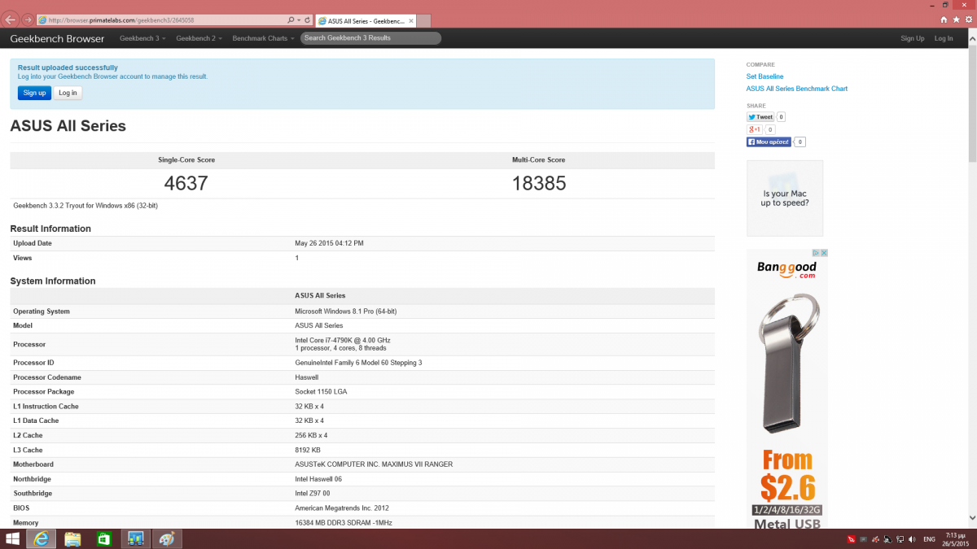Open the Banggood metal USB ad
This screenshot has height=549, width=977.
pyautogui.click(x=787, y=389)
